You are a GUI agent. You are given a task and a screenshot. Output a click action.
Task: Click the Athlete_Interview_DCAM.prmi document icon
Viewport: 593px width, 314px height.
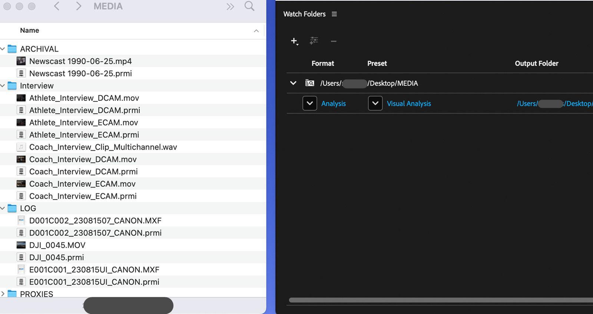click(x=21, y=110)
